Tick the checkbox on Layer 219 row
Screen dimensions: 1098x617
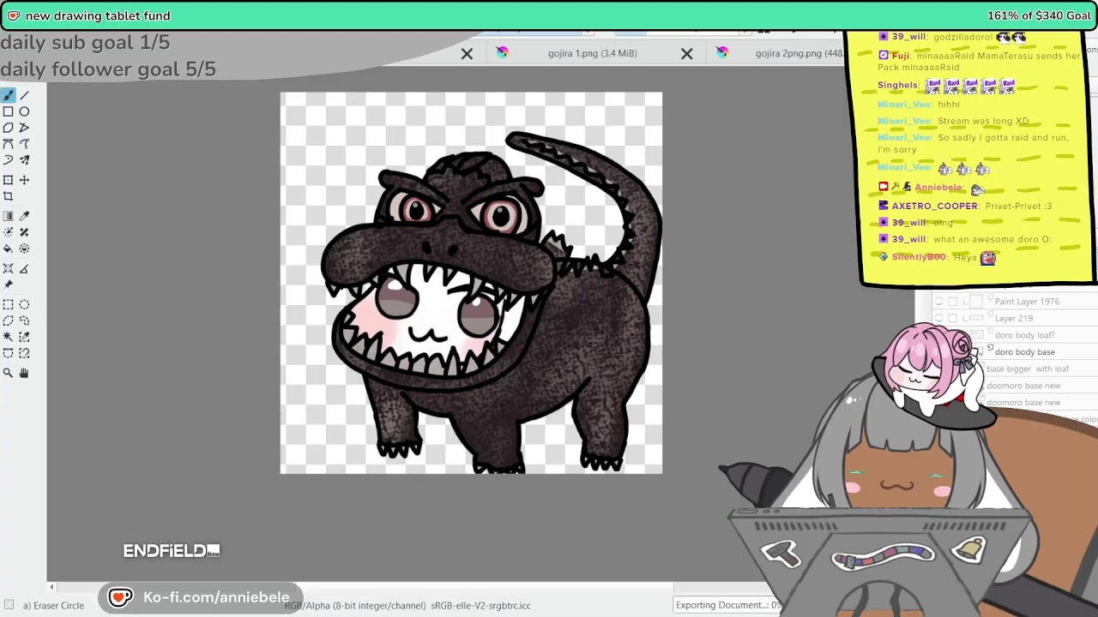pos(952,318)
